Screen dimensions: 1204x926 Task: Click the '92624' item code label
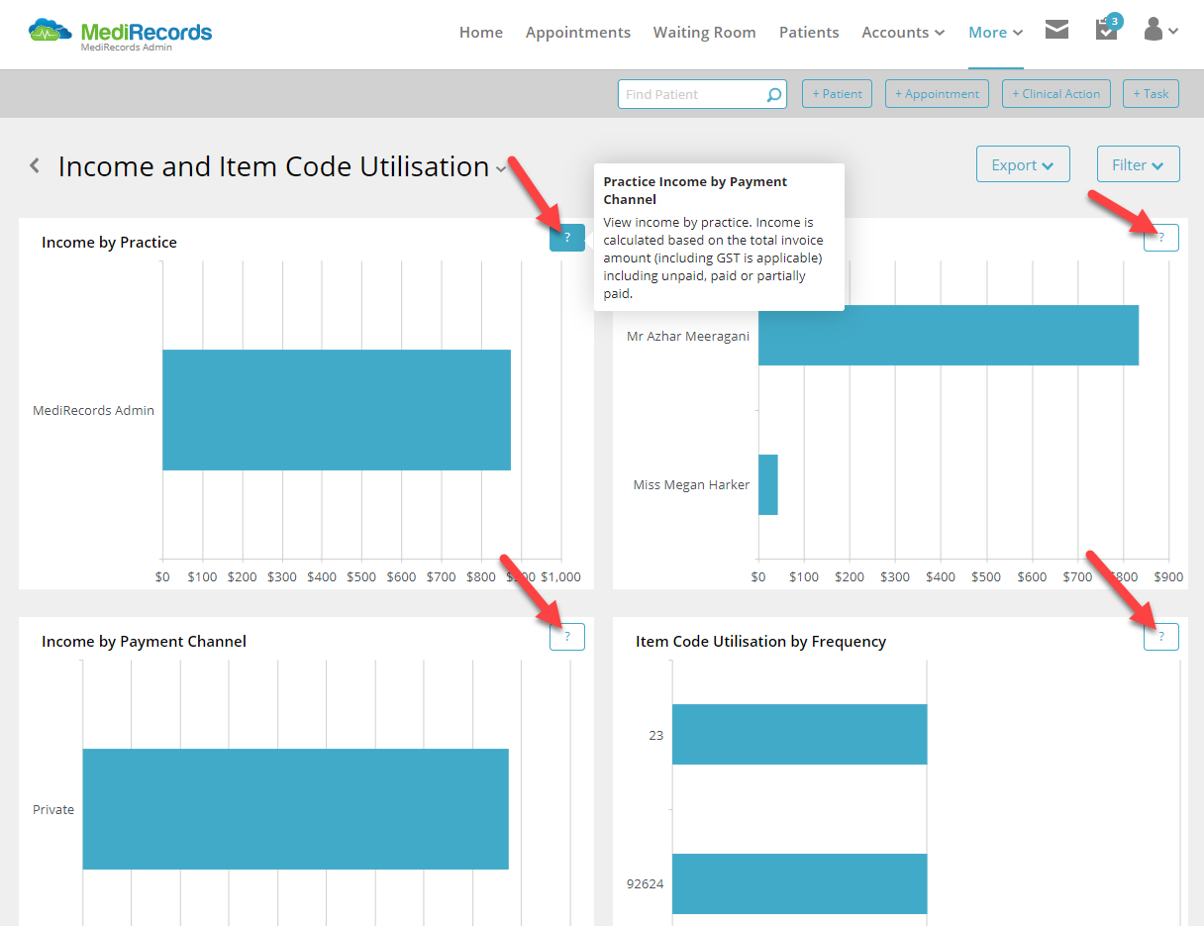coord(646,883)
